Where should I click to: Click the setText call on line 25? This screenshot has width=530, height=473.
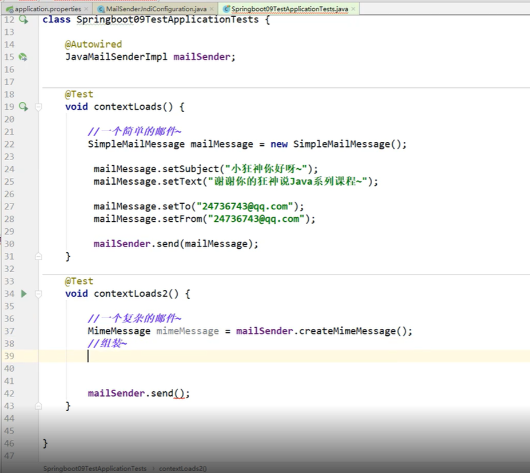(x=182, y=181)
